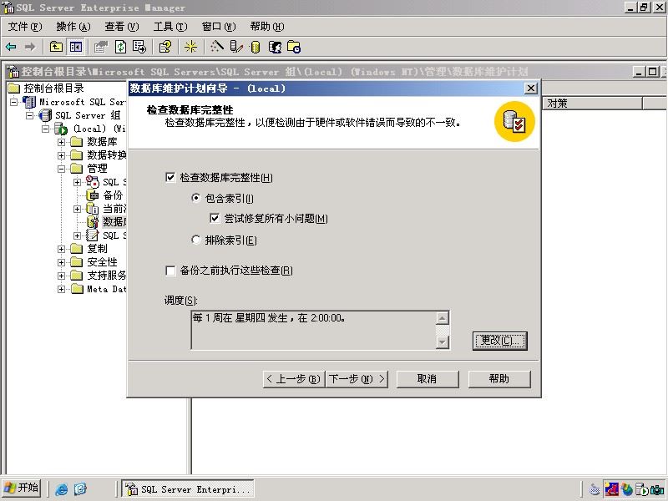Enable 备份之前执行这些检查 checkbox
668x501 pixels.
(170, 271)
